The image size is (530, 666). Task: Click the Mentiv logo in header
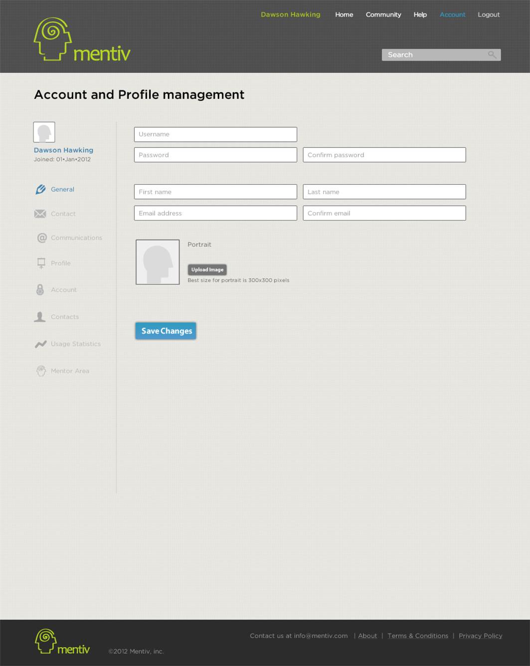82,39
